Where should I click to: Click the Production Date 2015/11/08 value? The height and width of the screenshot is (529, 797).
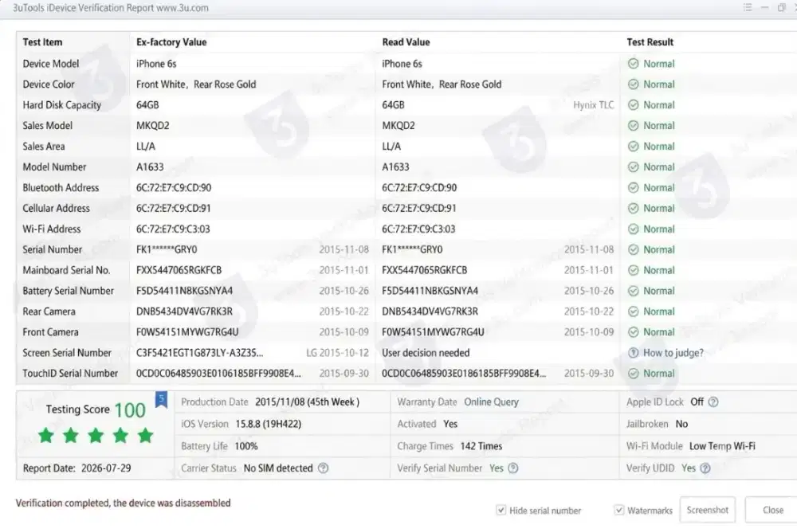tap(307, 402)
